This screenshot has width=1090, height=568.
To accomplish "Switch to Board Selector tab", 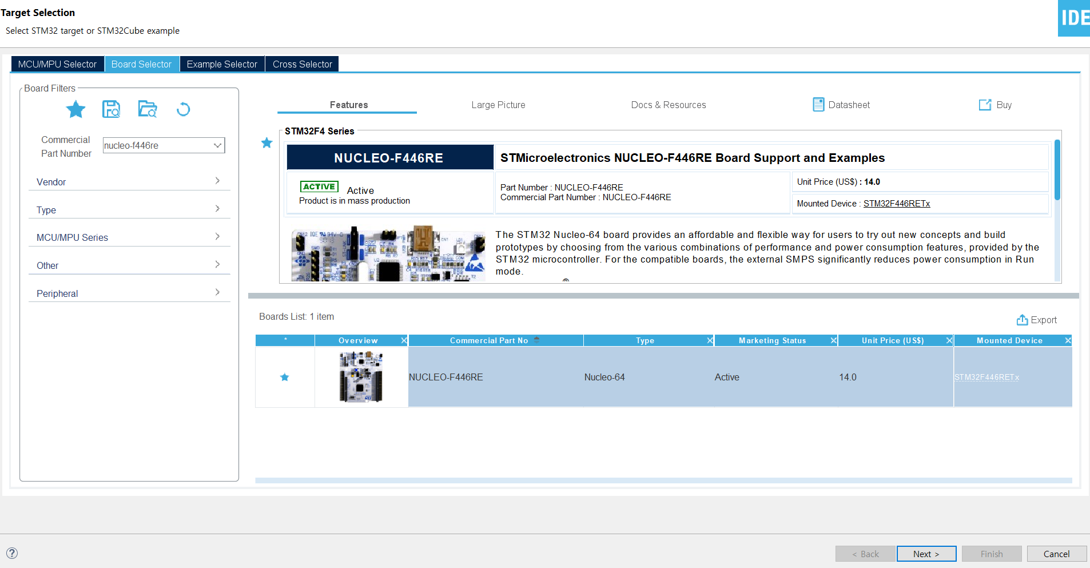I will pyautogui.click(x=141, y=64).
